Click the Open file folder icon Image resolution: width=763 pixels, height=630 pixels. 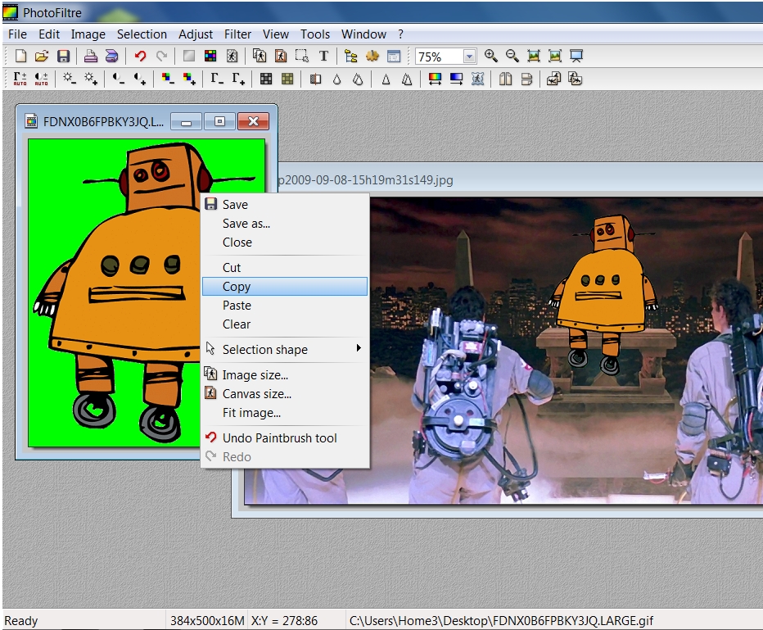point(42,56)
